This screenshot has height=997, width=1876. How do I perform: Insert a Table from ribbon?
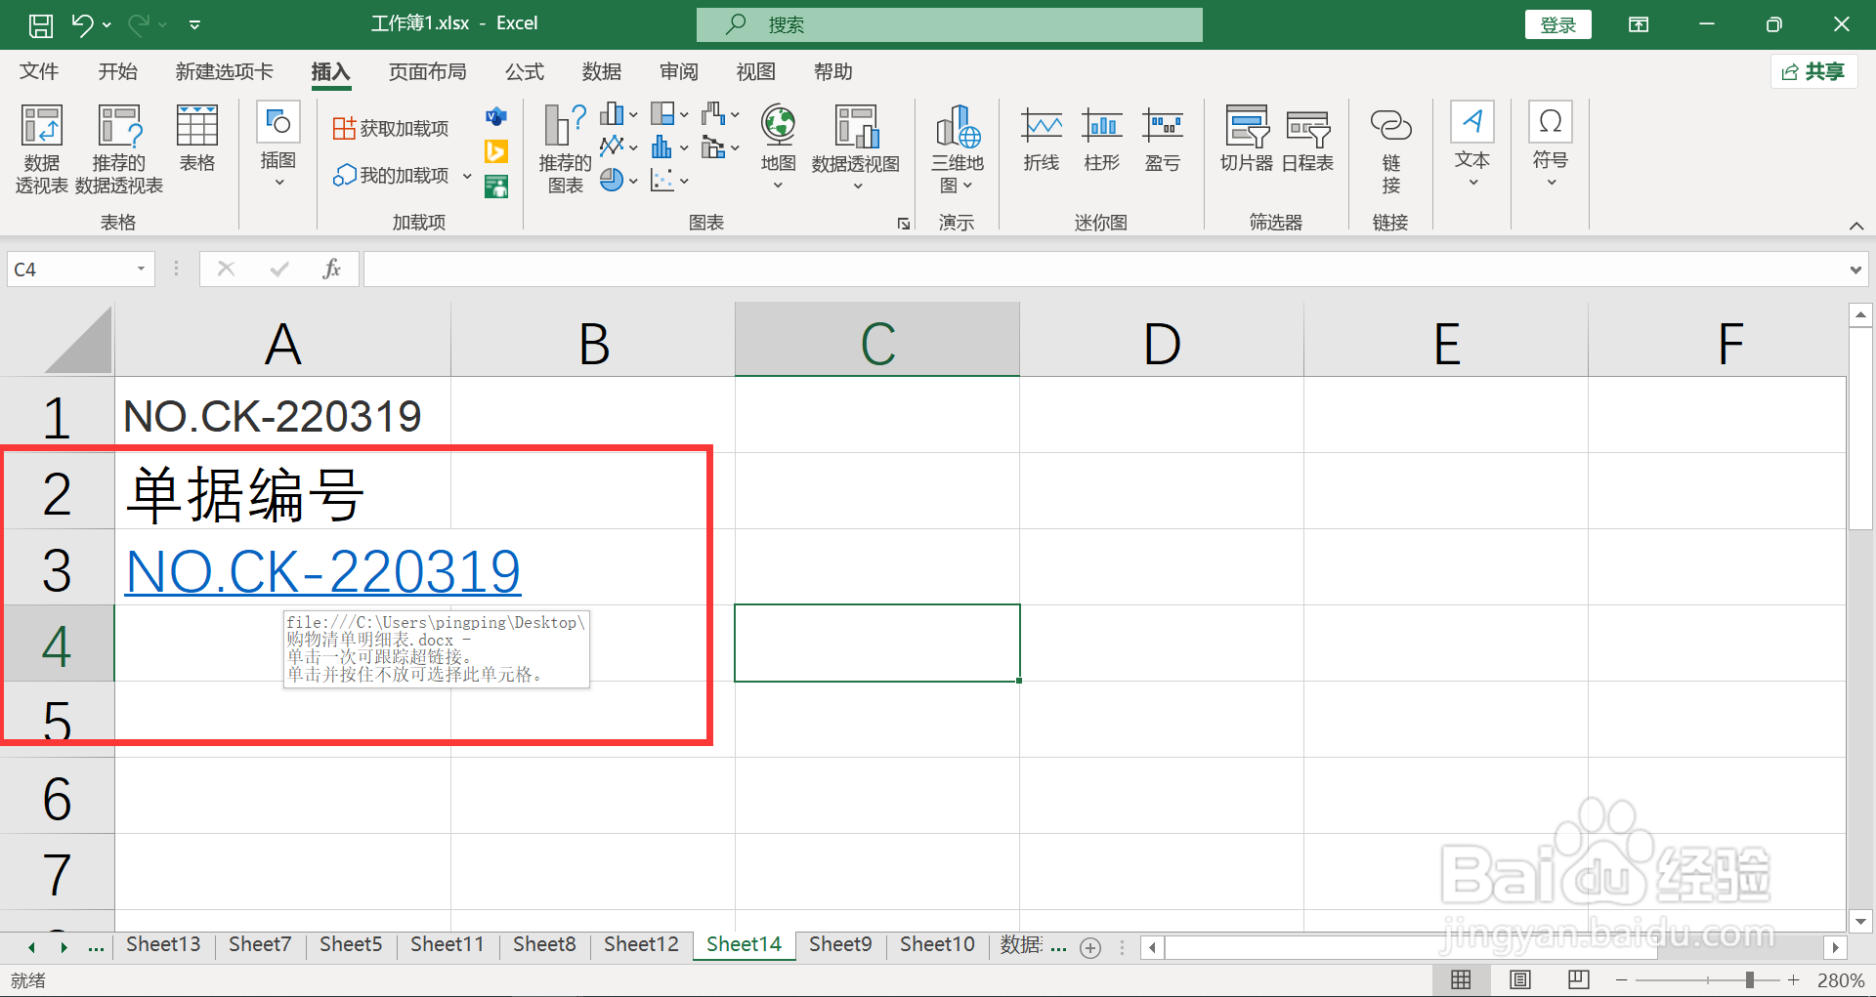pyautogui.click(x=196, y=139)
